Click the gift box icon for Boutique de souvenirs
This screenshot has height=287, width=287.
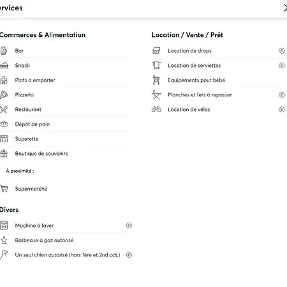pos(4,153)
